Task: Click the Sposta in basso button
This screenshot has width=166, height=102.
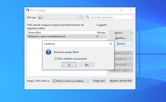Action: 121,70
